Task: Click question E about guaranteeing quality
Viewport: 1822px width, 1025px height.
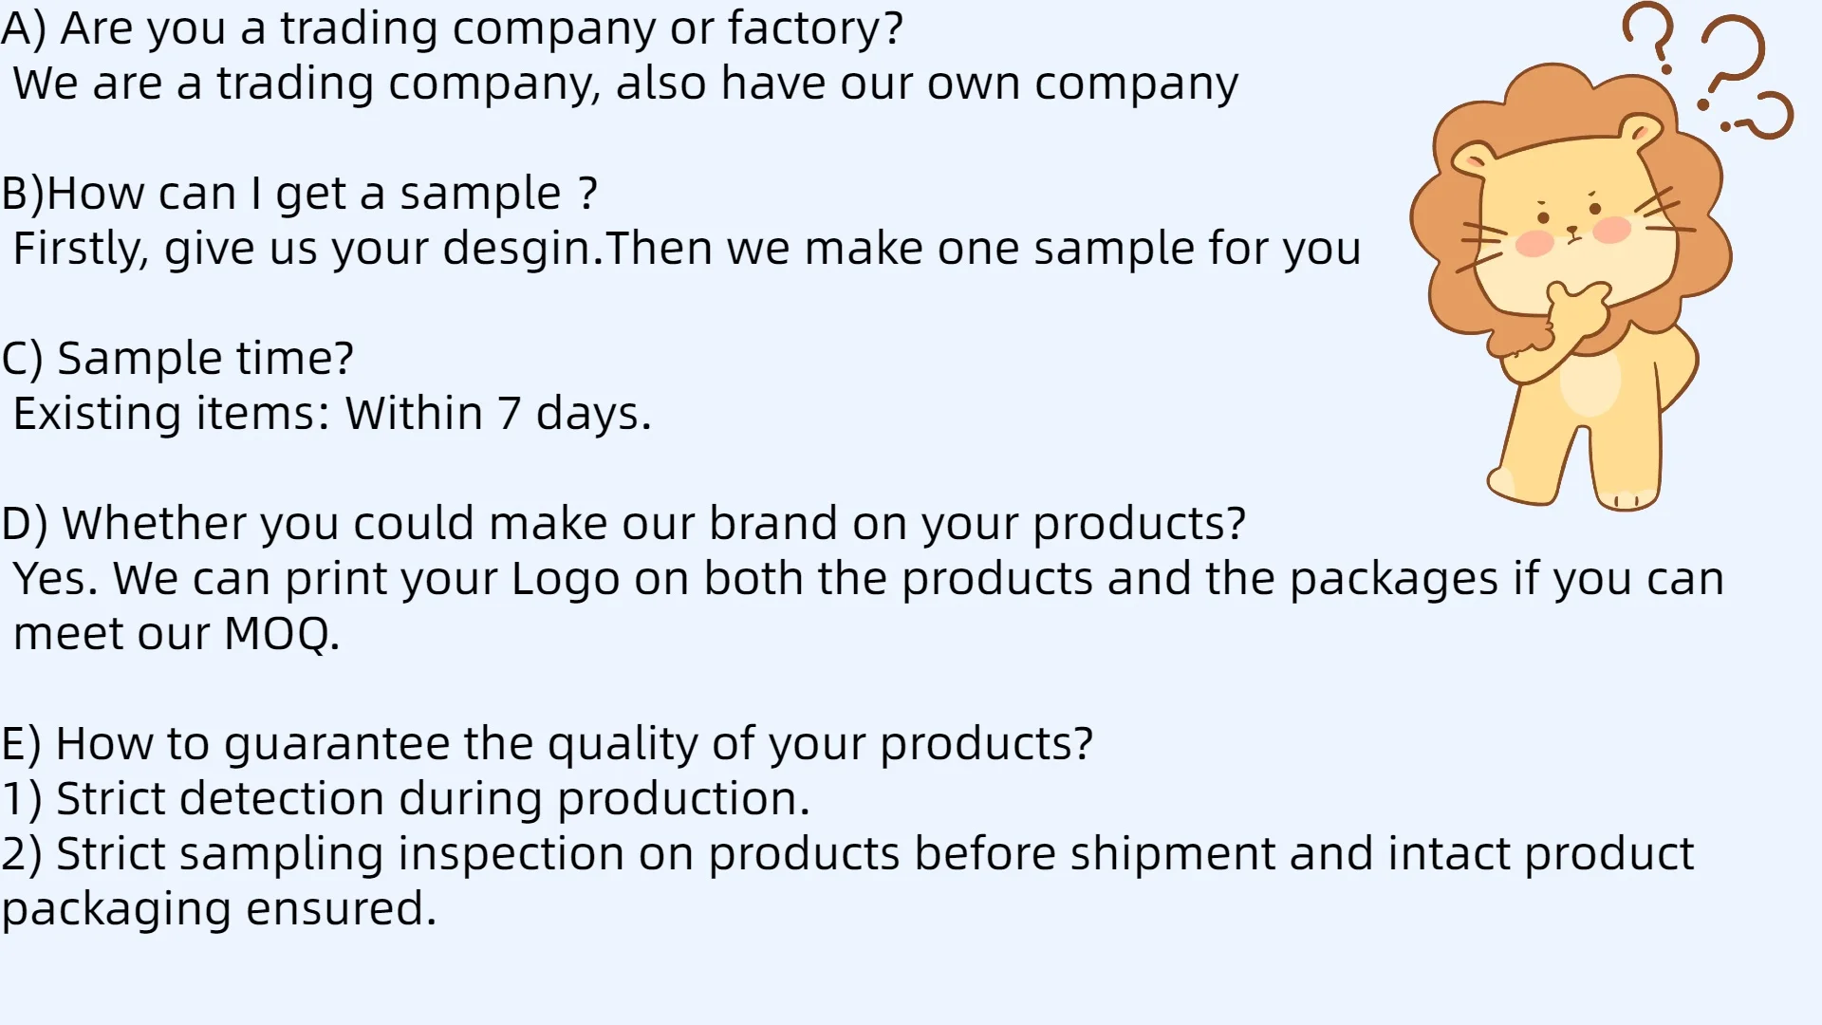Action: (x=548, y=744)
